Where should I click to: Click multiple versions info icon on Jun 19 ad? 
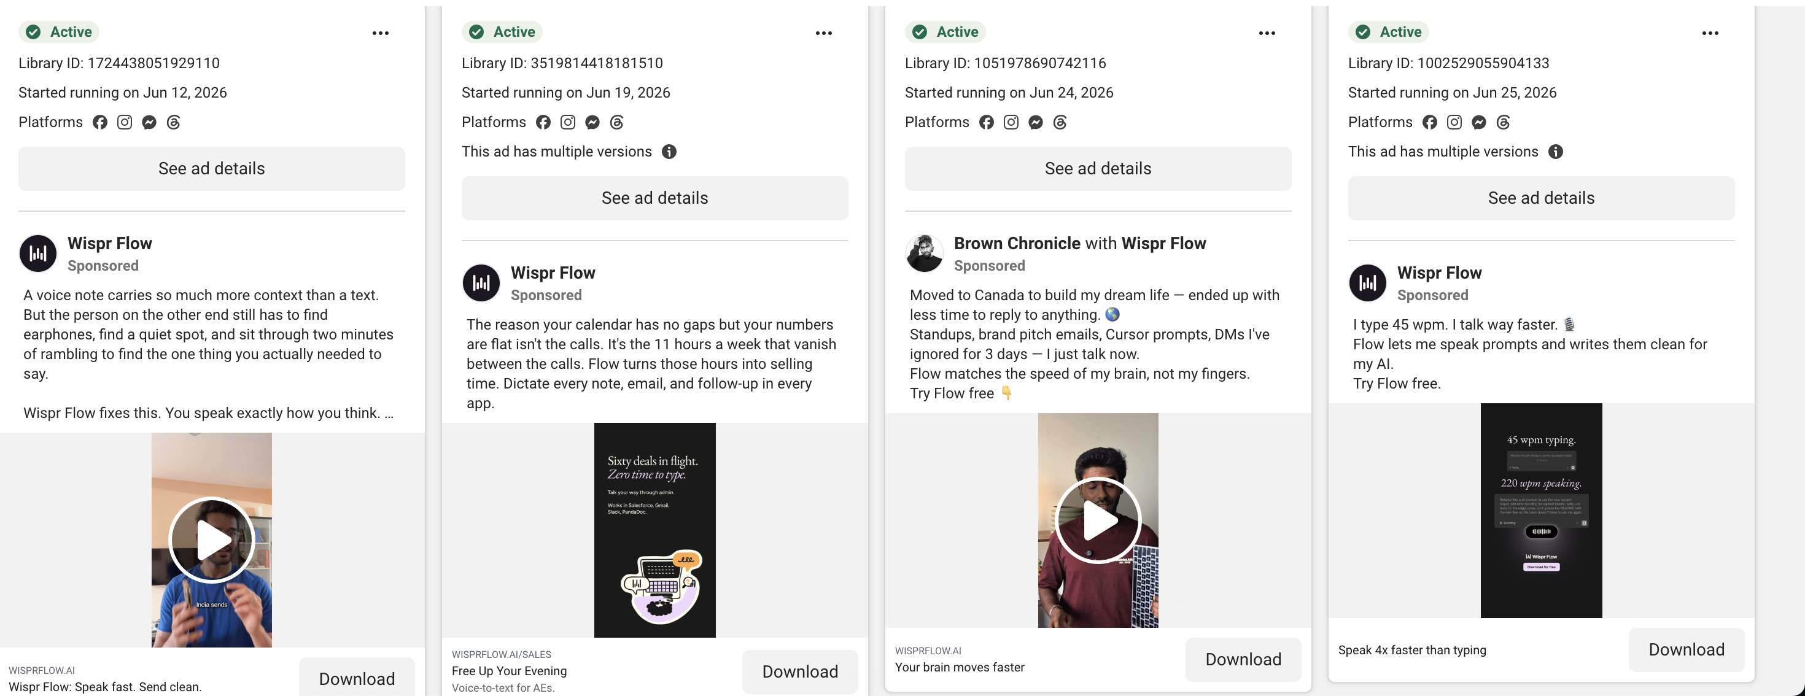tap(669, 152)
